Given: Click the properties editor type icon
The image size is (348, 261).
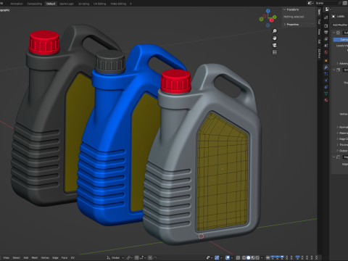Looking at the screenshot, I should (x=328, y=9).
